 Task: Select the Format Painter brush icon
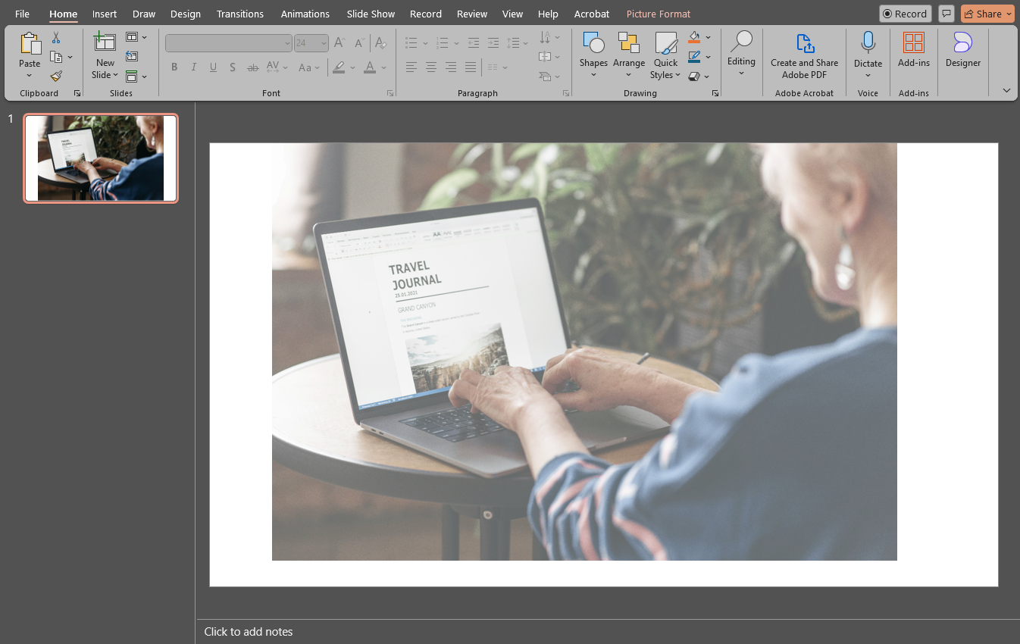pyautogui.click(x=56, y=76)
